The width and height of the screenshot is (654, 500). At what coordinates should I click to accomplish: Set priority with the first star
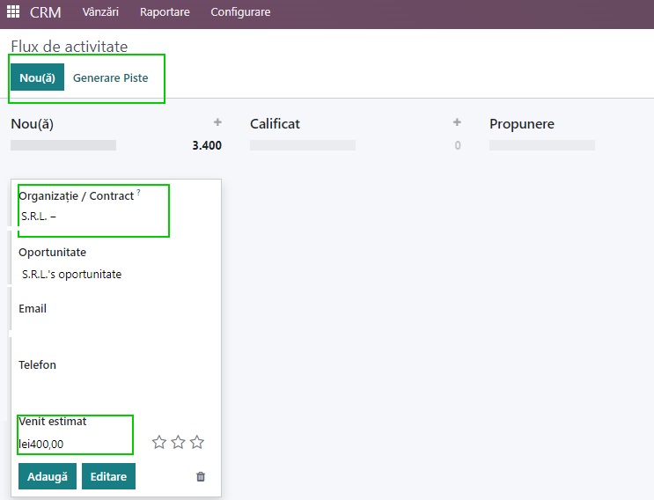[x=159, y=442]
